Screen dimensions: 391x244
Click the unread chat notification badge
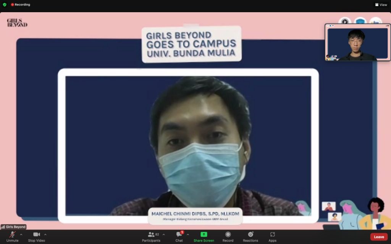[x=182, y=232]
